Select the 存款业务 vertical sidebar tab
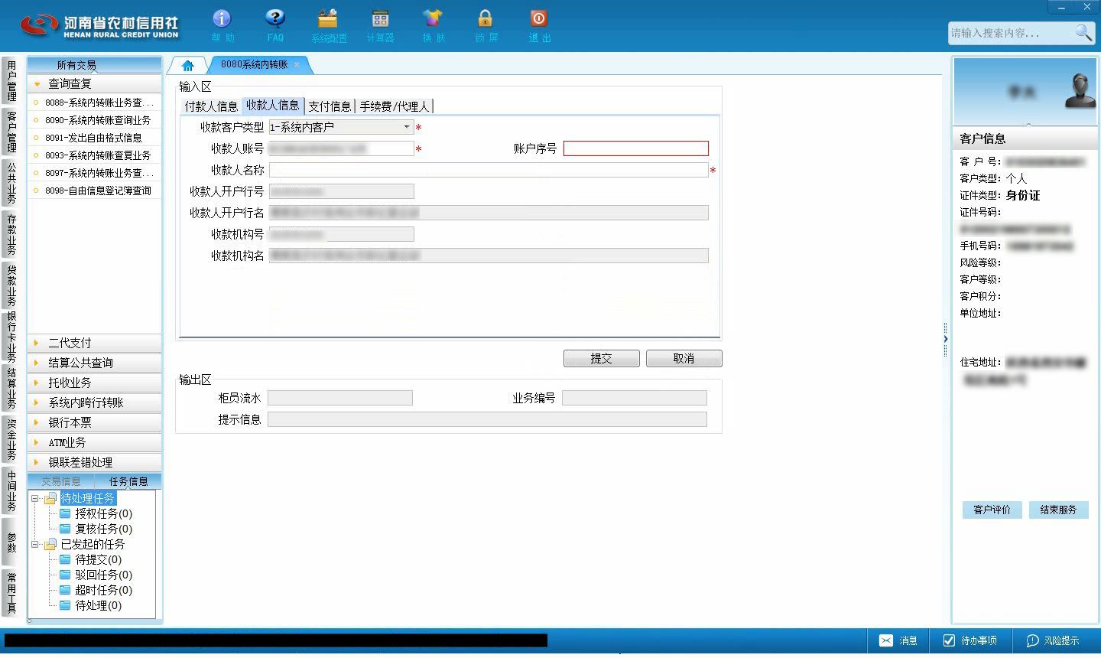1101x658 pixels. coord(11,234)
